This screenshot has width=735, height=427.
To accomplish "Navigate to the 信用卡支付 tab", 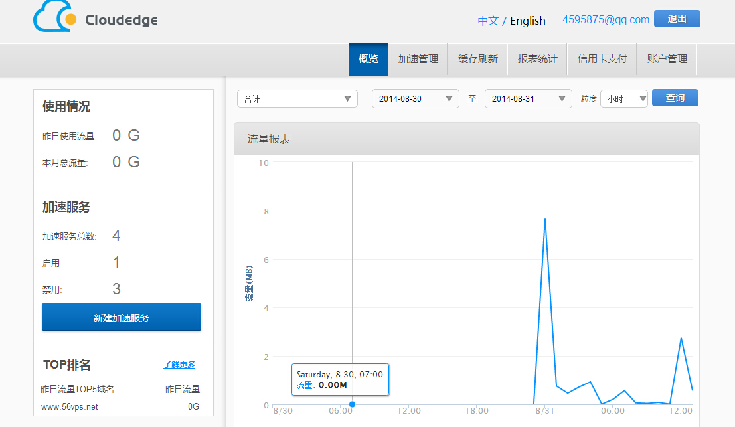I will 602,59.
